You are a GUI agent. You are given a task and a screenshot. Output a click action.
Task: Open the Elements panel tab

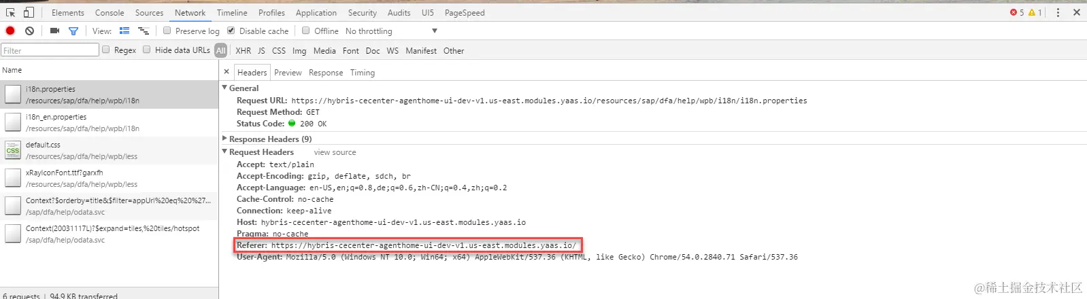click(x=68, y=13)
